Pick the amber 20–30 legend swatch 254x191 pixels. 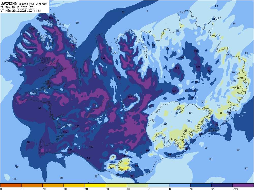(x=53, y=185)
